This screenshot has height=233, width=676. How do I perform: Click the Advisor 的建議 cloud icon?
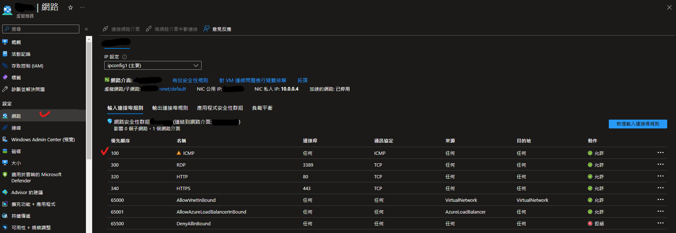pyautogui.click(x=5, y=192)
